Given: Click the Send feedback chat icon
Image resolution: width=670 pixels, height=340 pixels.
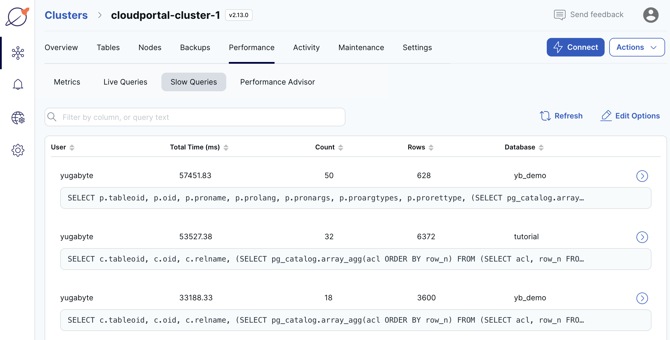Looking at the screenshot, I should [559, 15].
